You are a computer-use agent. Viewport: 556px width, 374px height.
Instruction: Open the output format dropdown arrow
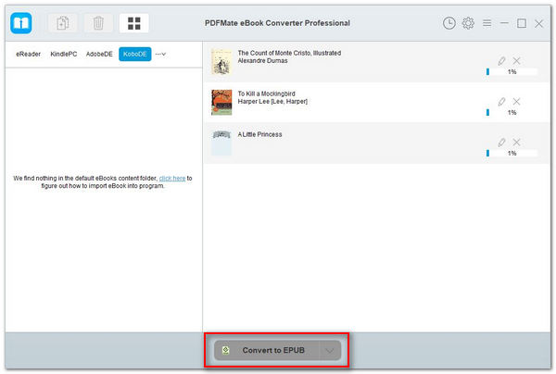tap(330, 350)
